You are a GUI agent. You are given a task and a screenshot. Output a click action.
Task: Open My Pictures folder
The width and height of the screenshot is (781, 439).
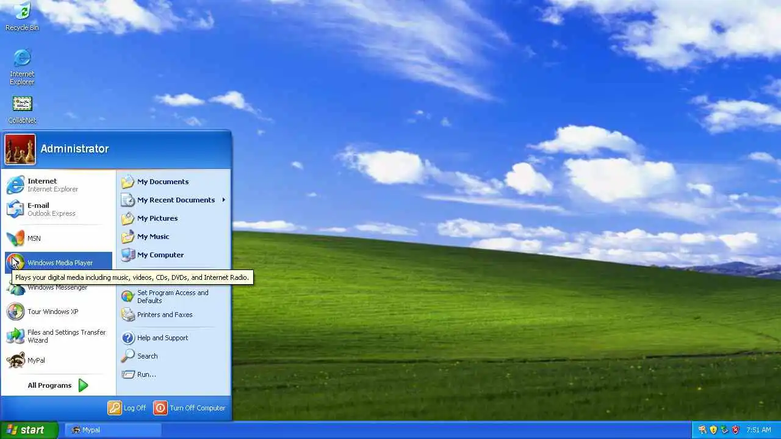(173, 218)
